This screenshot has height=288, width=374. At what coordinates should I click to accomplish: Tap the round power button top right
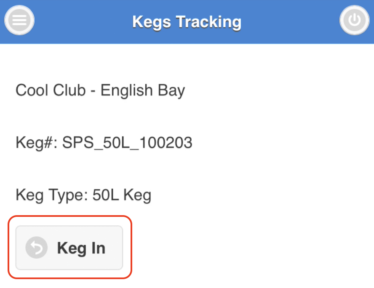coord(354,21)
